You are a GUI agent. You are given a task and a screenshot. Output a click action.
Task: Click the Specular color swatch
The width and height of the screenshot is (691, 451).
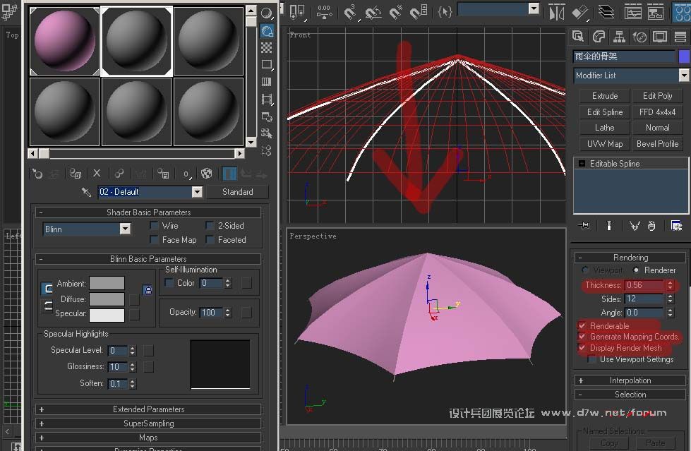pos(107,315)
